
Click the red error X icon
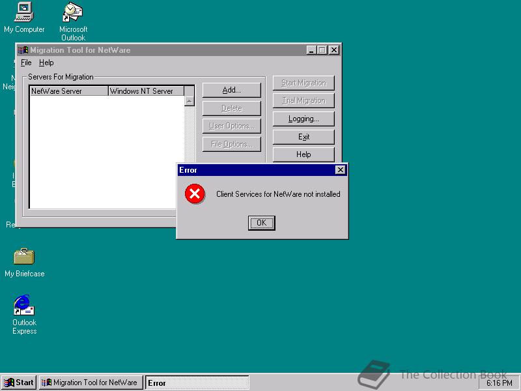click(195, 194)
